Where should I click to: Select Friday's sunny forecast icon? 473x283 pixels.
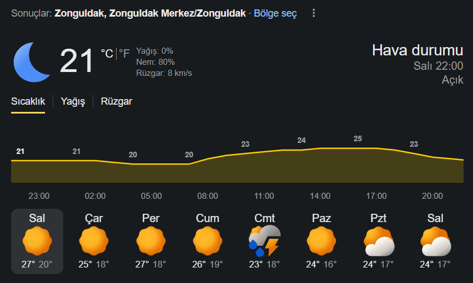point(208,241)
